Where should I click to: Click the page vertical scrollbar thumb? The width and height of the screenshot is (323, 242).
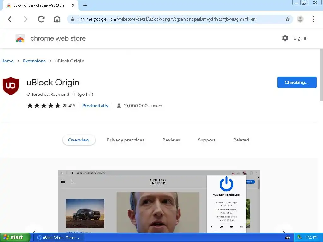(x=321, y=75)
